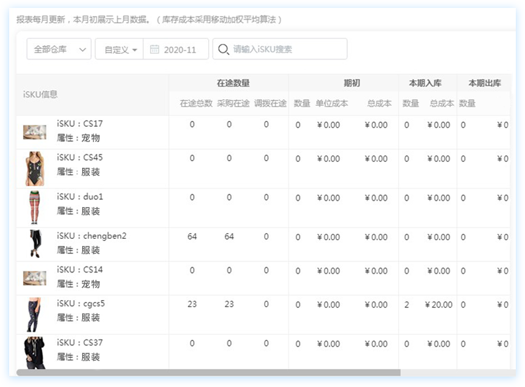Focus the 请输入iSKU搜索 search box
Image resolution: width=525 pixels, height=387 pixels.
[285, 50]
